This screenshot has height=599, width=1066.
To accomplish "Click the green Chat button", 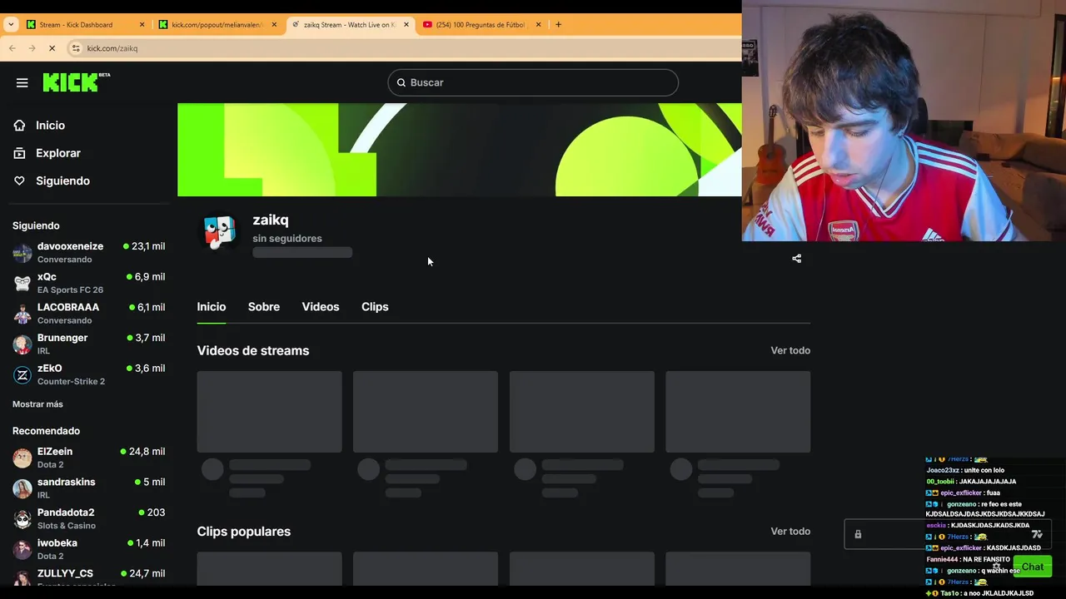I will point(1033,567).
